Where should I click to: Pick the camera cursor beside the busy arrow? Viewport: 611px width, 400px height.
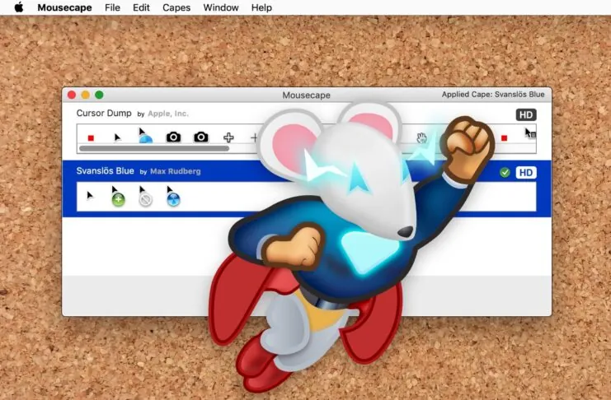coord(173,137)
